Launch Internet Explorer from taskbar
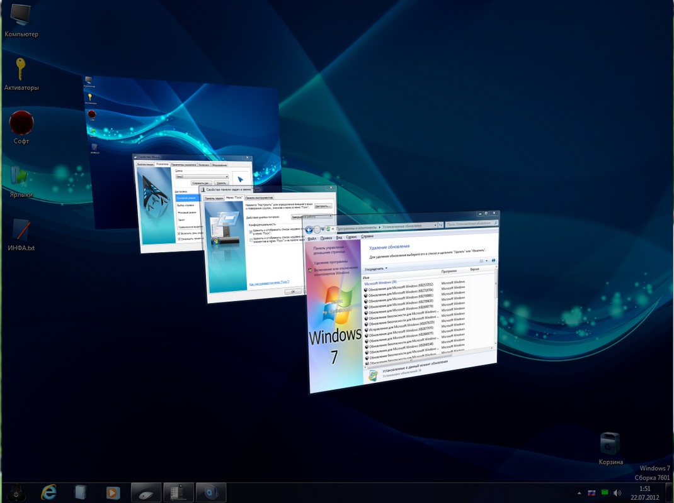Viewport: 674px width, 503px height. tap(49, 492)
